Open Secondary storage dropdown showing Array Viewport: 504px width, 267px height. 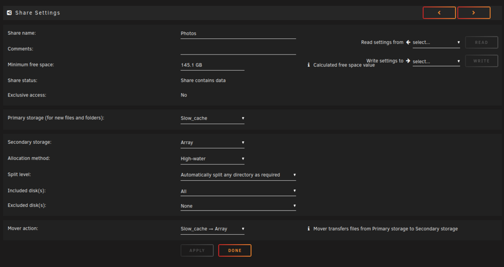pos(213,142)
